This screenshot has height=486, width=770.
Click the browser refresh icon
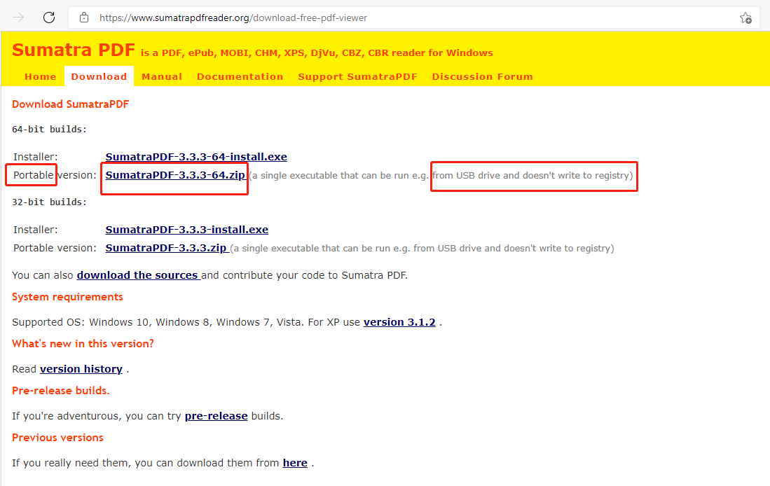tap(49, 18)
